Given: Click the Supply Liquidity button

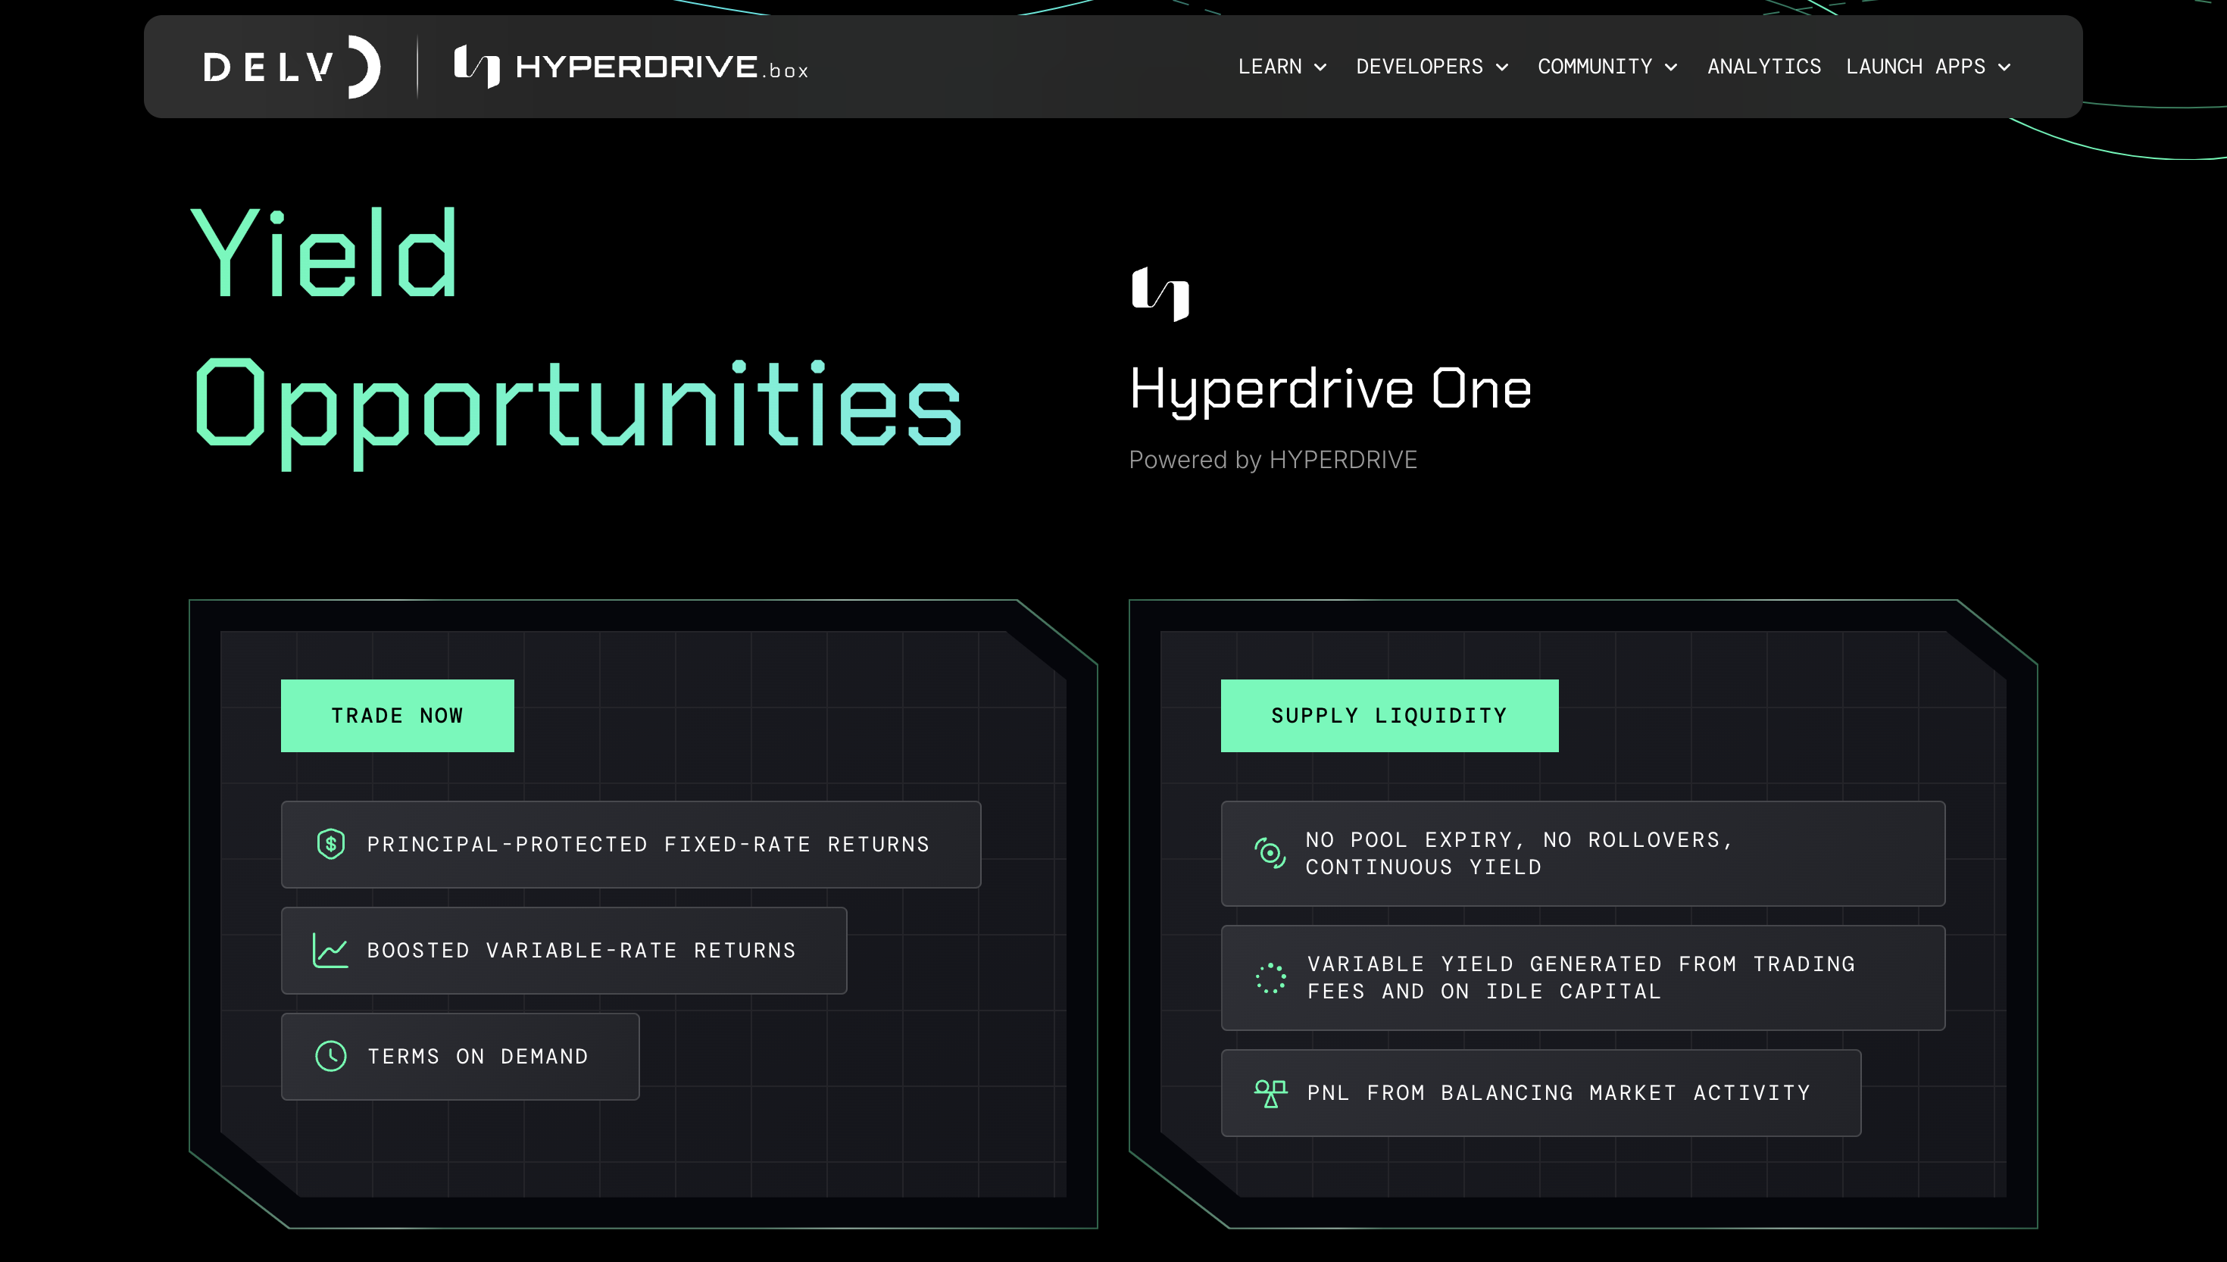Looking at the screenshot, I should click(1389, 716).
